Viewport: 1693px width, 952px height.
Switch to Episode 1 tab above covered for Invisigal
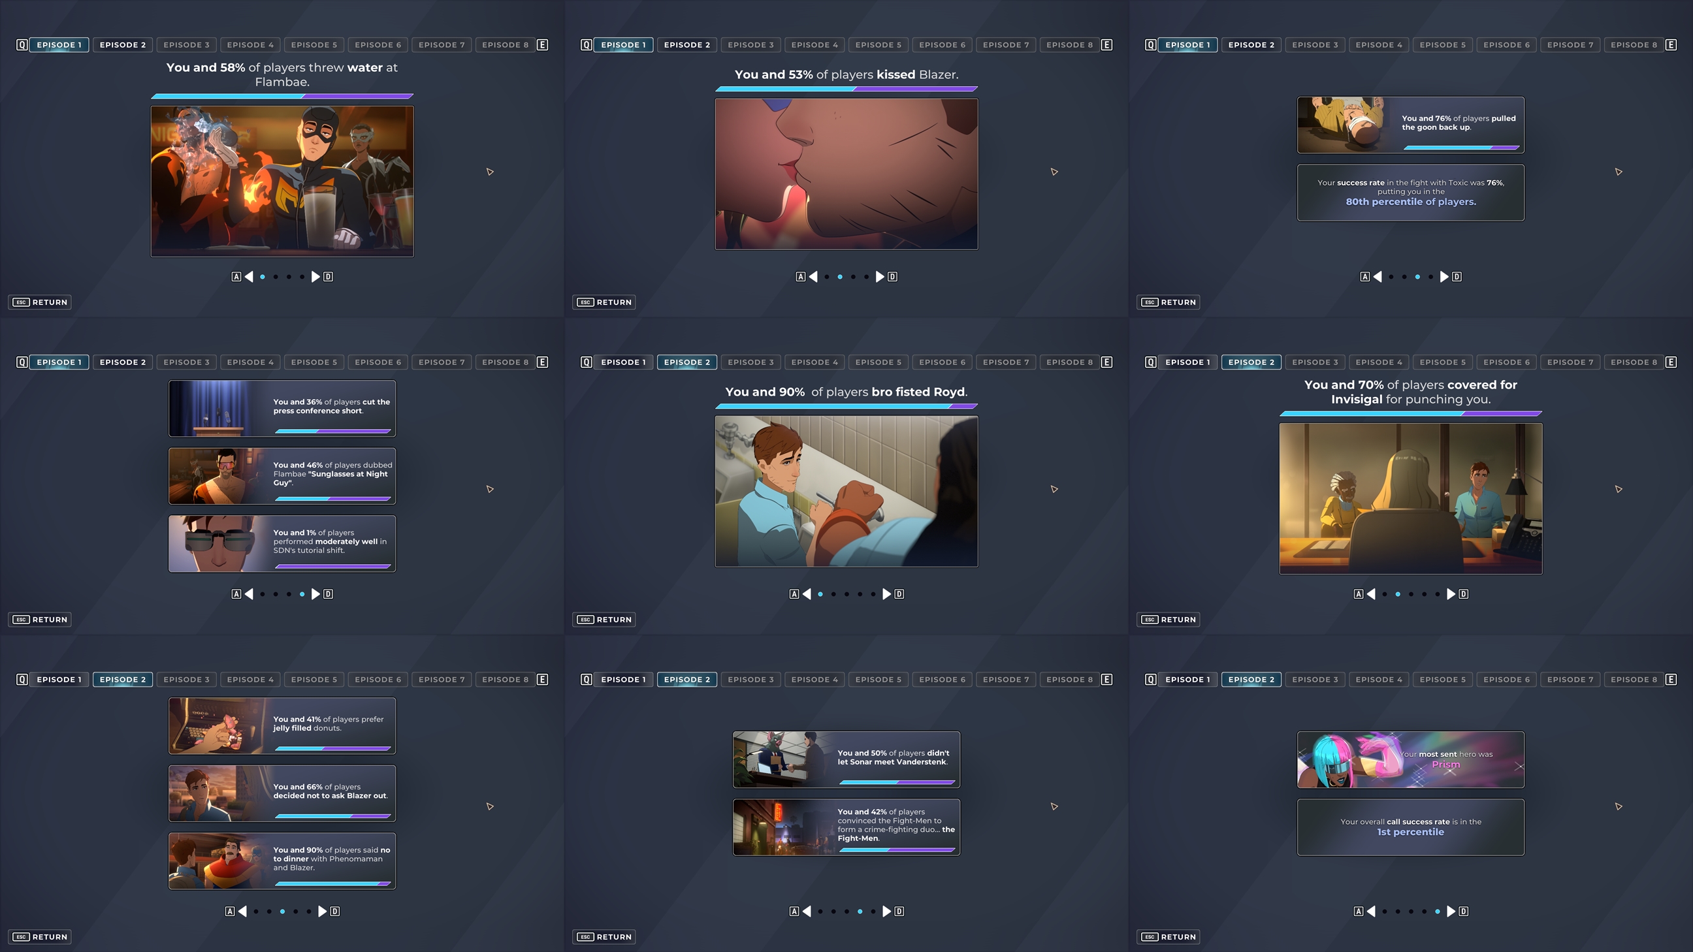pyautogui.click(x=1187, y=362)
